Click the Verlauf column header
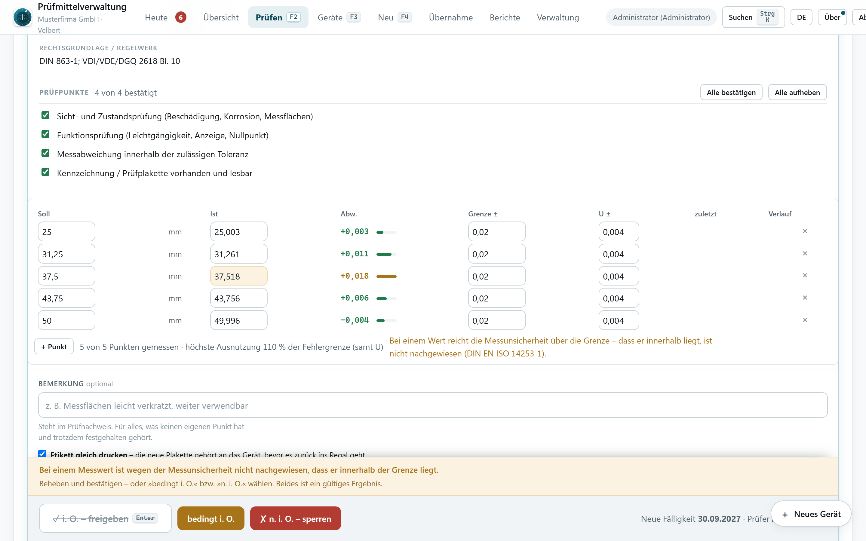The width and height of the screenshot is (866, 541). pos(780,214)
